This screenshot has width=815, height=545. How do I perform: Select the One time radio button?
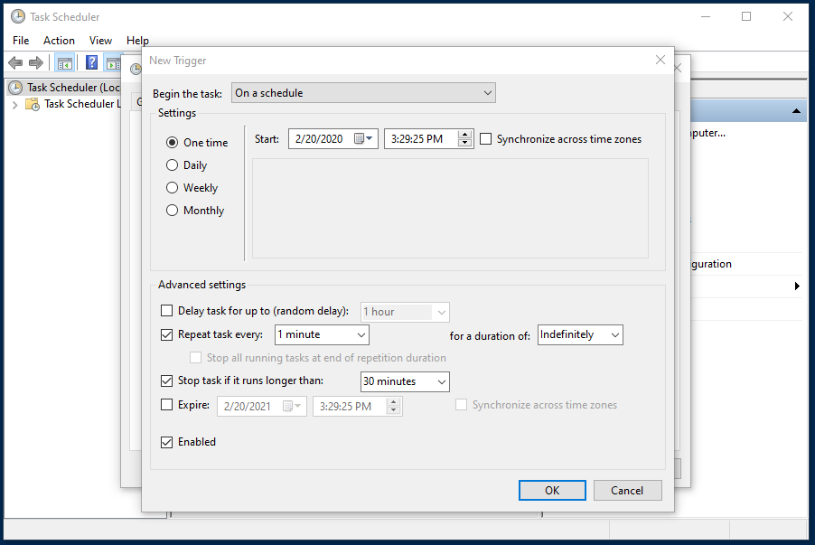click(172, 143)
